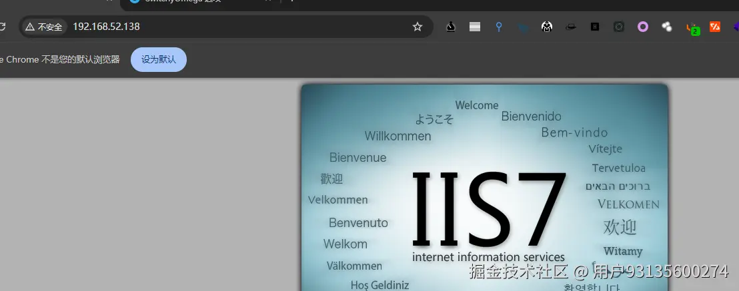
Task: Open the pink ring extension icon
Action: pos(643,27)
